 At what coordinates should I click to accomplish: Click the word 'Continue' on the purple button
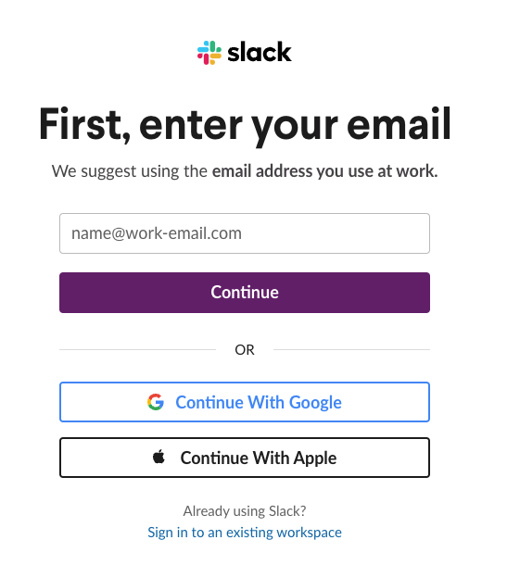point(245,293)
